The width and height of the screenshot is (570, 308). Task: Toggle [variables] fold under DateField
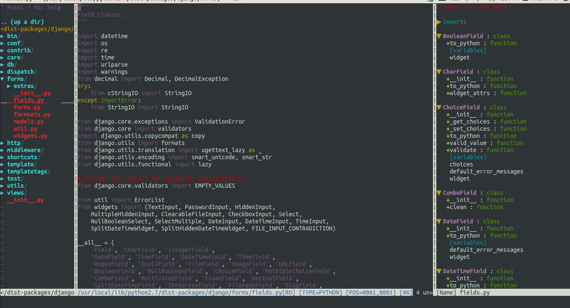click(x=468, y=243)
